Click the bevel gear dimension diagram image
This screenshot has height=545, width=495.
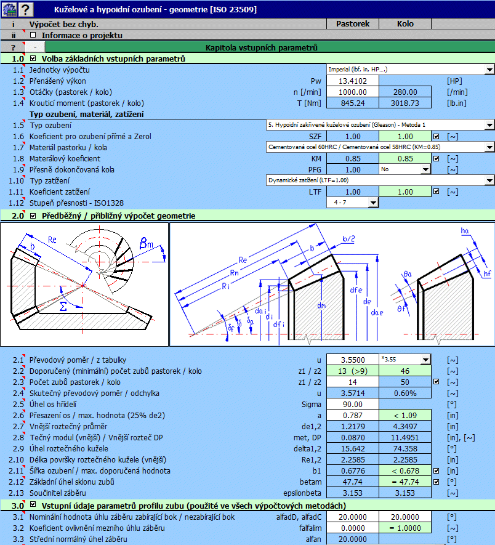click(332, 285)
